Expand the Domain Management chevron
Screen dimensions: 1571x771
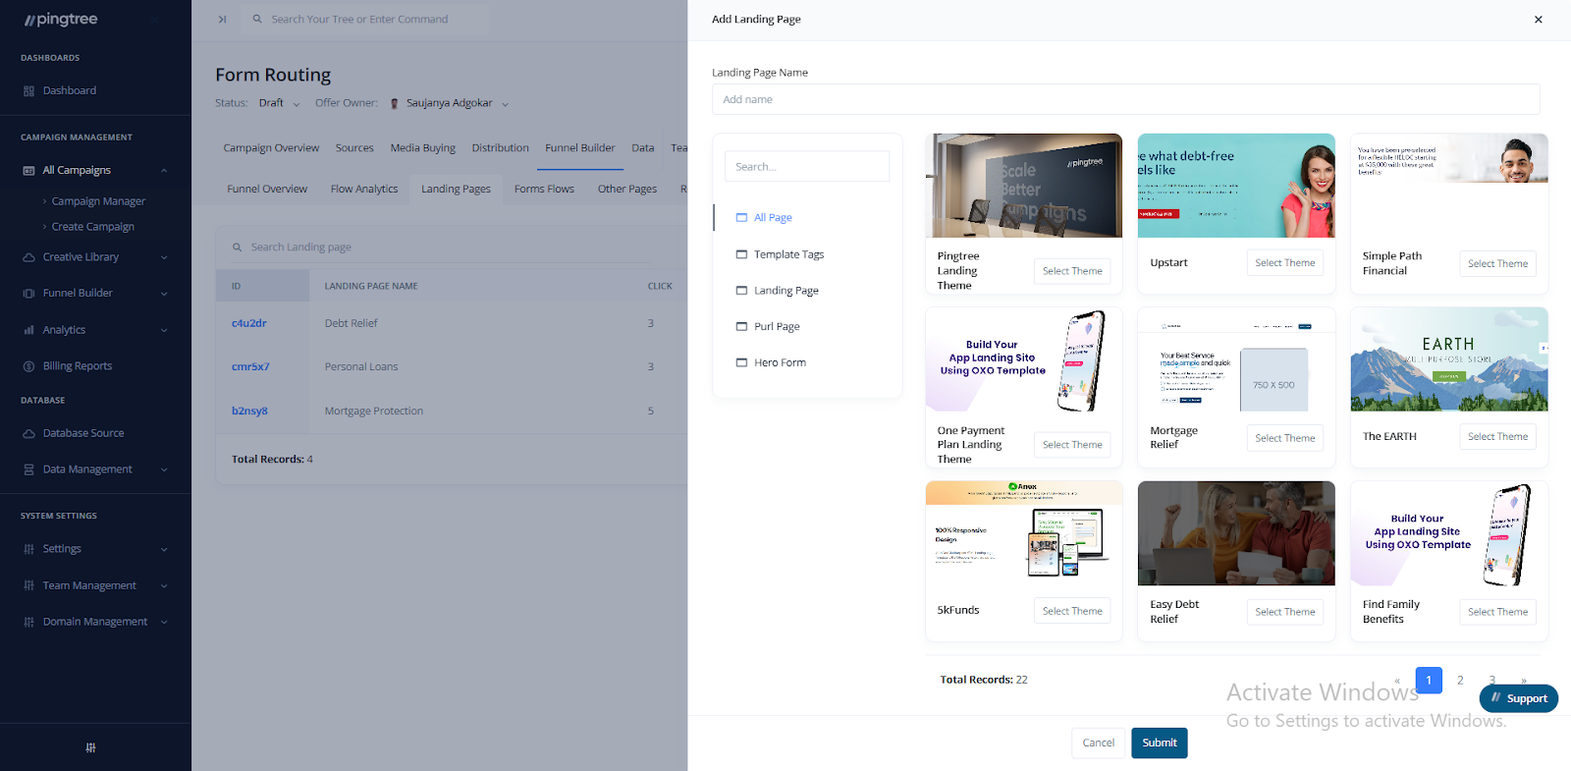(x=164, y=622)
